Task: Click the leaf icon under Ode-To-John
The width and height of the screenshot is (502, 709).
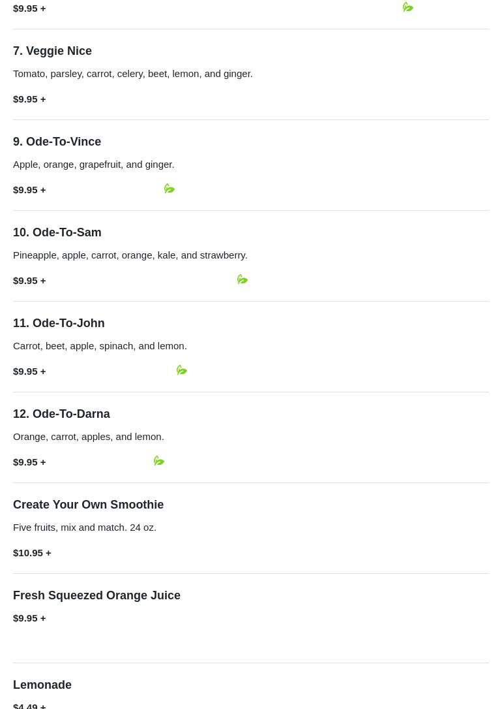Action: tap(181, 370)
